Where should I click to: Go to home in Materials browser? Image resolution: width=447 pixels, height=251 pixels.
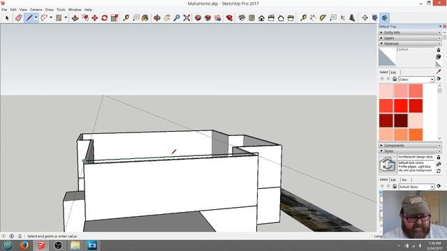tap(395, 79)
